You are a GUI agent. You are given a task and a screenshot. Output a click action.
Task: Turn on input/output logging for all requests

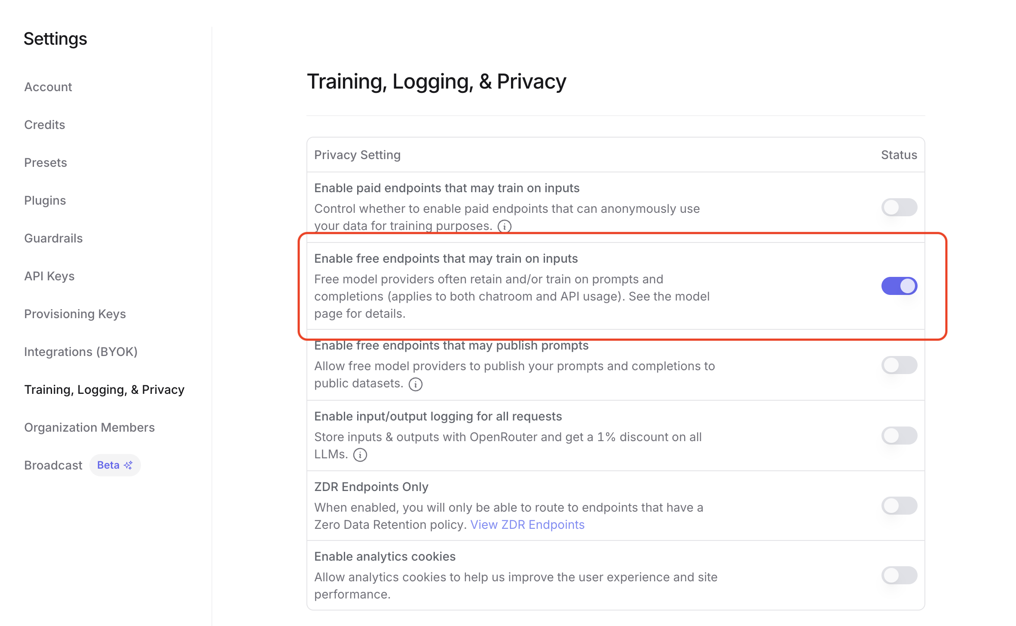tap(899, 436)
